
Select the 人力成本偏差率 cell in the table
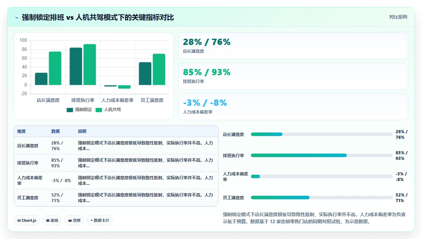[x=30, y=181]
